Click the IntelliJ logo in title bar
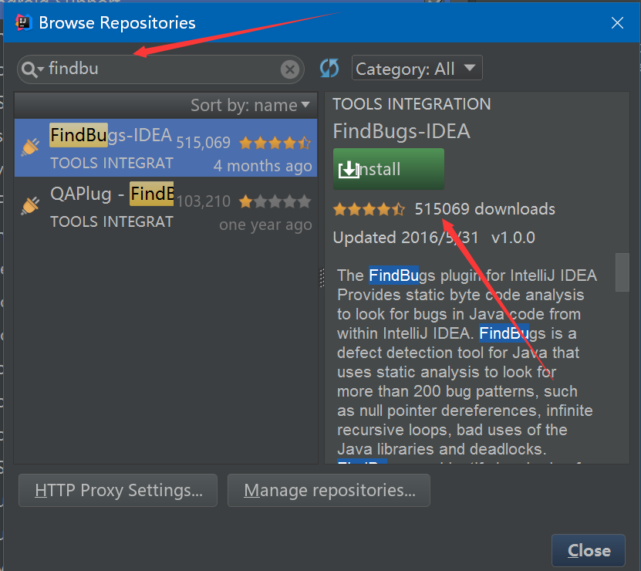The width and height of the screenshot is (641, 571). pyautogui.click(x=24, y=22)
